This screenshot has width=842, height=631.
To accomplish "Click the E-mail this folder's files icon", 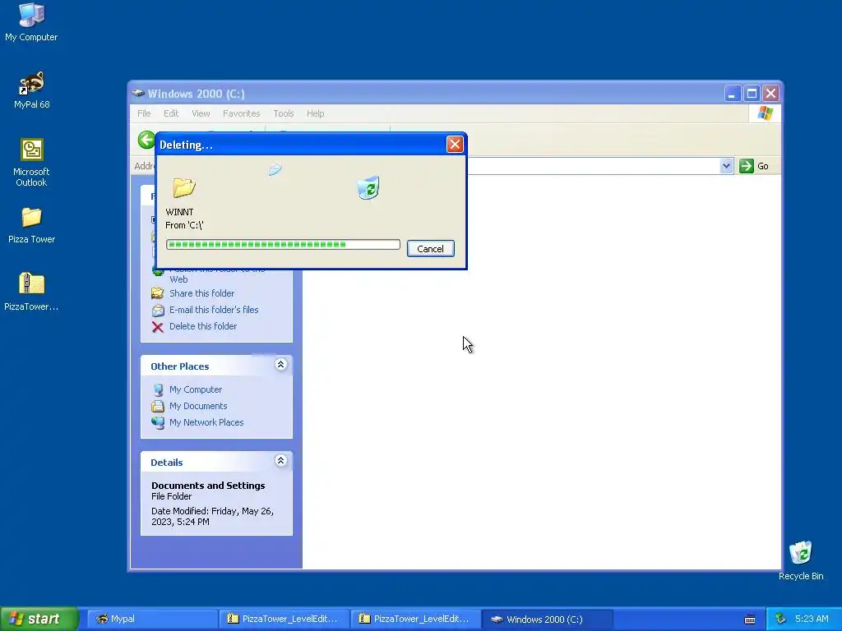I will point(158,310).
